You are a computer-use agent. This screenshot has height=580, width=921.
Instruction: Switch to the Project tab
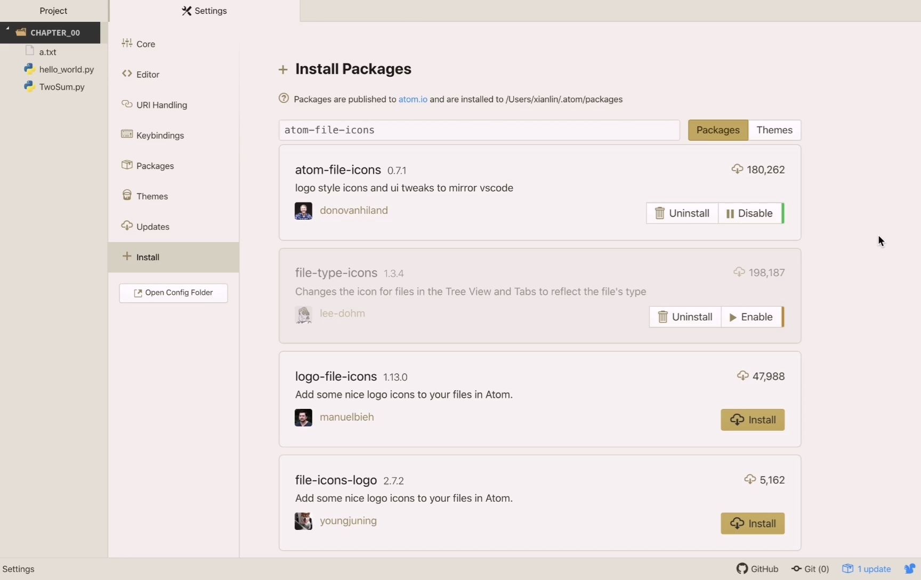coord(53,11)
